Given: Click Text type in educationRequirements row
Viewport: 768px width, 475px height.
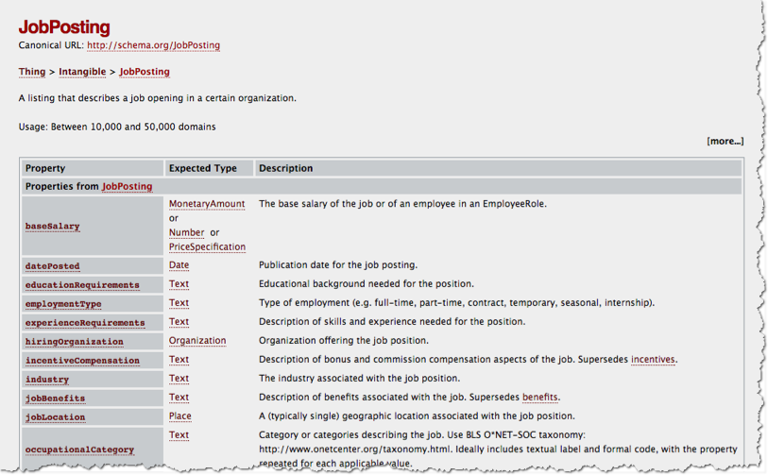Looking at the screenshot, I should [179, 284].
